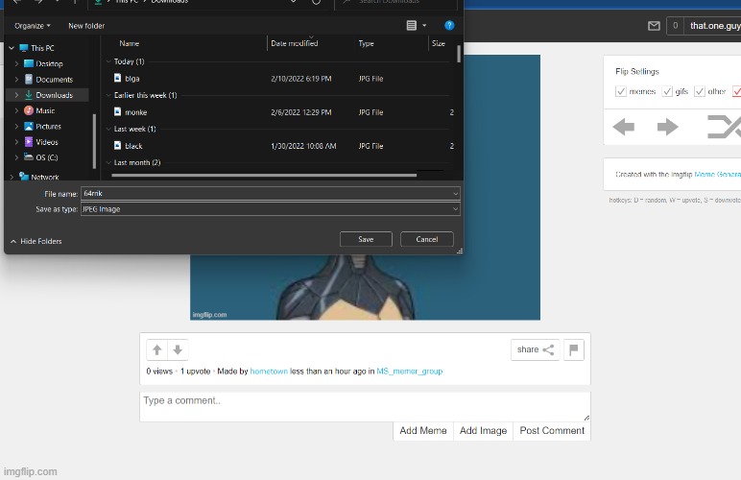Select Downloads in the navigation pane

54,95
